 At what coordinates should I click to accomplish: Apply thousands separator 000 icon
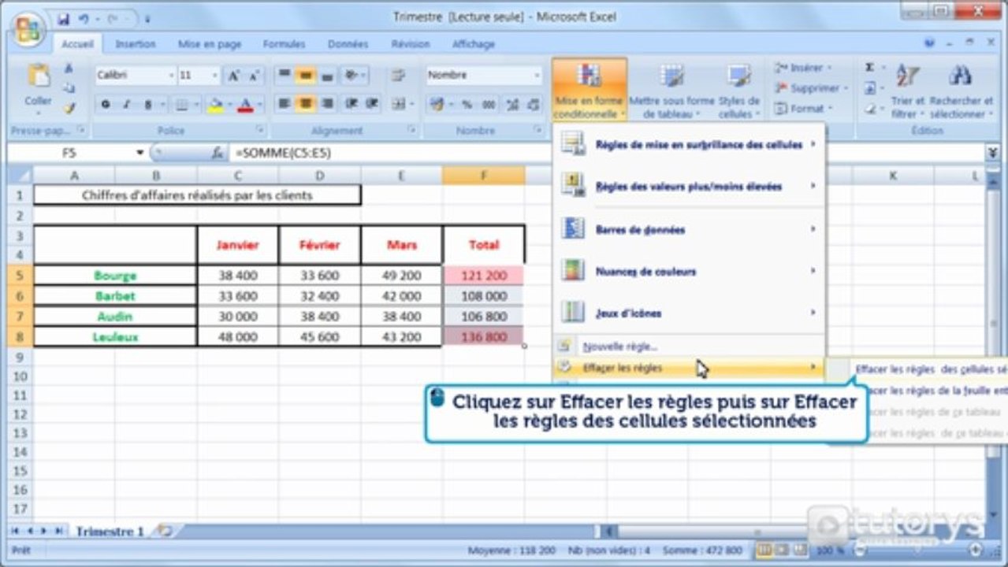coord(489,104)
